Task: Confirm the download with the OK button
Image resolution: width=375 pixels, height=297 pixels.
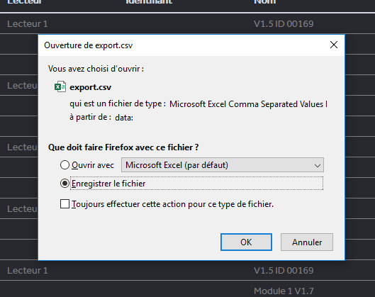Action: click(246, 242)
